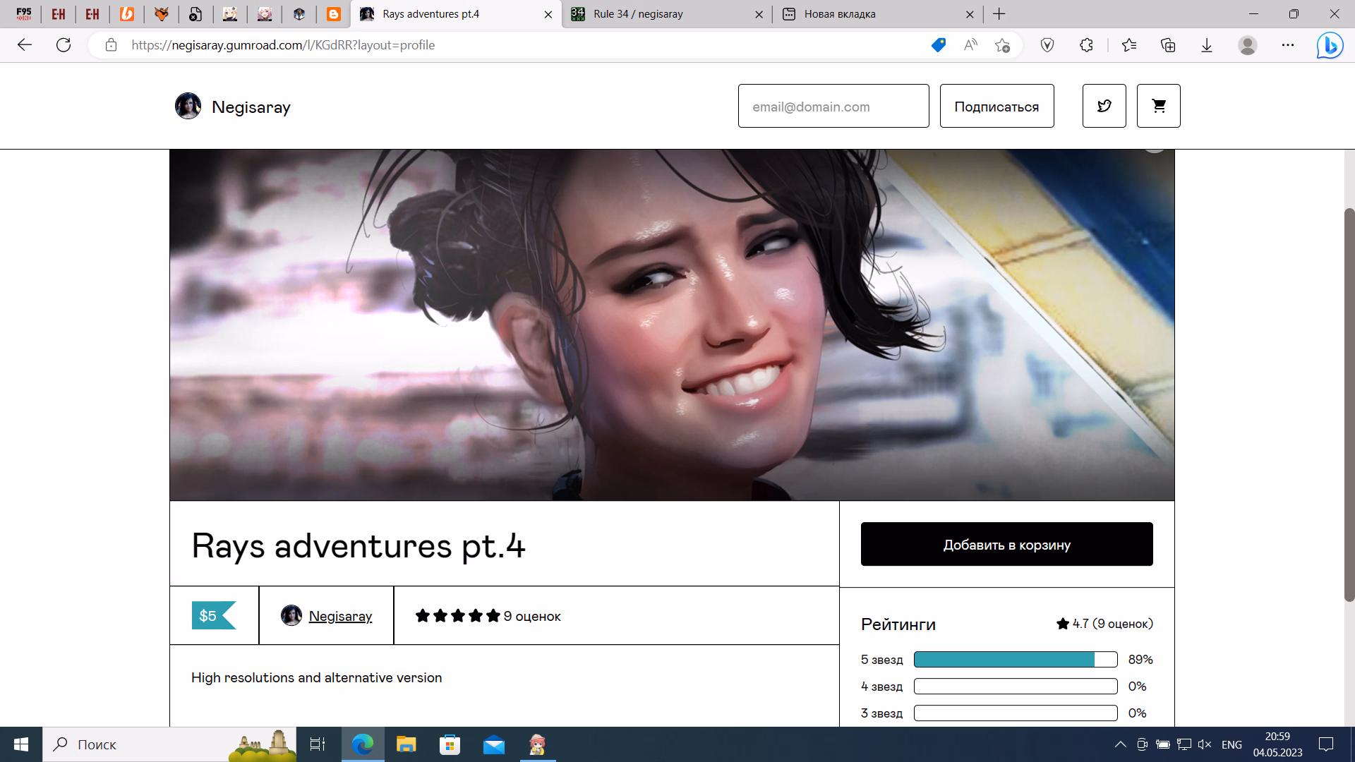The image size is (1355, 762).
Task: Open Settings and more ellipsis menu
Action: click(1288, 45)
